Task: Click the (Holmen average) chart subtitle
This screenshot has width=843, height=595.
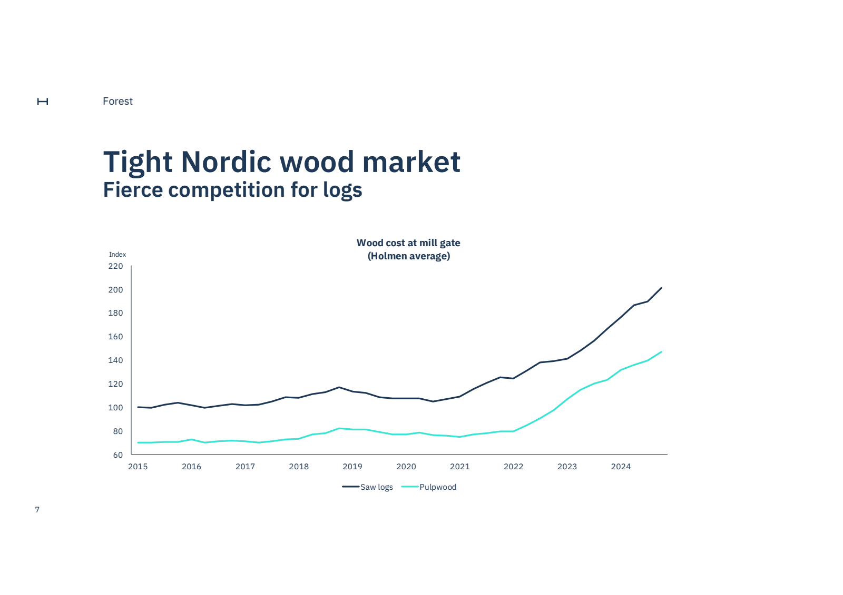Action: [x=409, y=256]
